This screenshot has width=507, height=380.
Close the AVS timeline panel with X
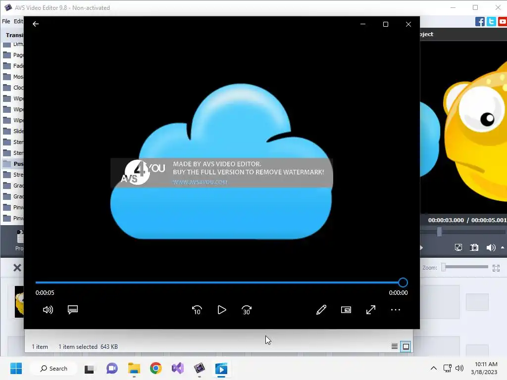tap(17, 268)
